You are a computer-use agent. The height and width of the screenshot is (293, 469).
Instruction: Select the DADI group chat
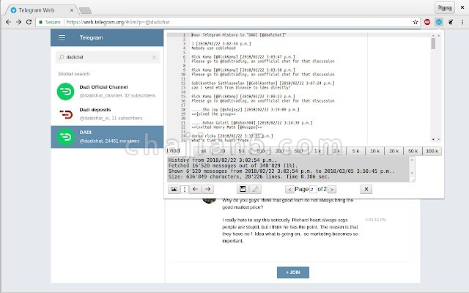tap(107, 137)
